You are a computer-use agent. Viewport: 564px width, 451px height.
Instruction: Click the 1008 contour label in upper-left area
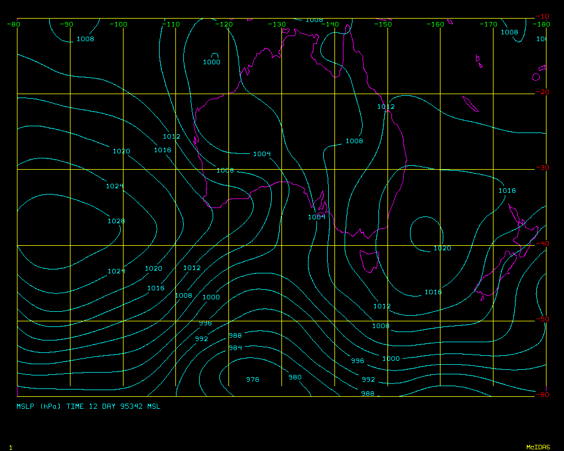85,39
